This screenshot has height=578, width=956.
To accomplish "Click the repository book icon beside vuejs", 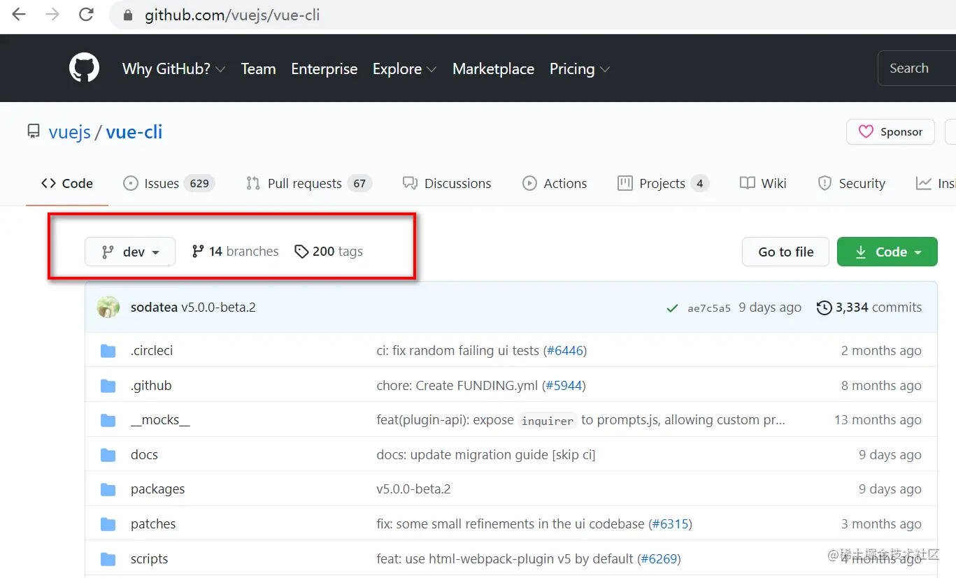I will coord(34,131).
